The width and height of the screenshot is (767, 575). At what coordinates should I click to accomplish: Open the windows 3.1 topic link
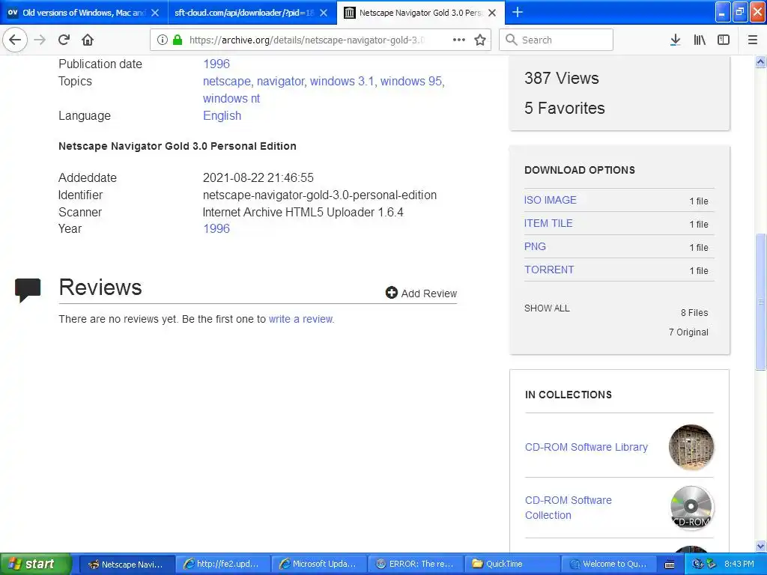[342, 81]
